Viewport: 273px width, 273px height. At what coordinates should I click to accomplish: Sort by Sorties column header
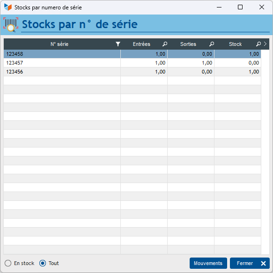click(188, 44)
